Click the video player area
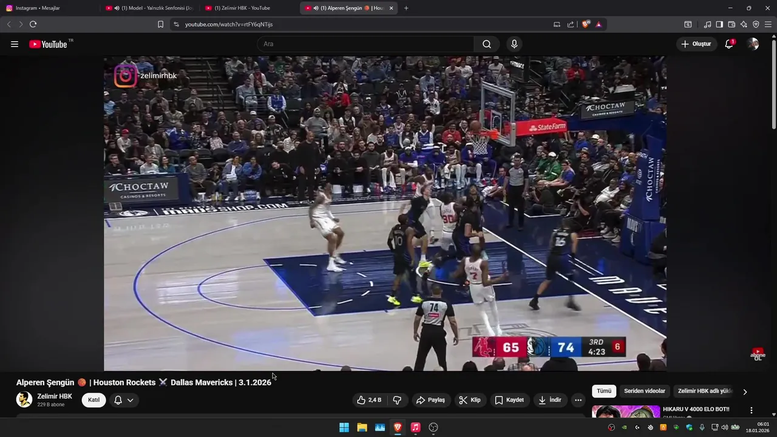 pyautogui.click(x=385, y=214)
